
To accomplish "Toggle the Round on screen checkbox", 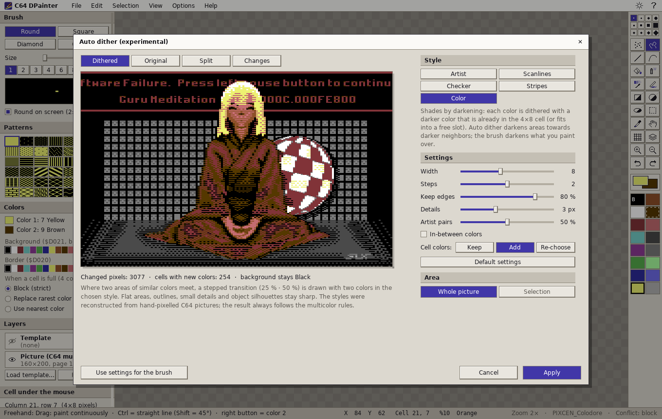I will tap(8, 112).
